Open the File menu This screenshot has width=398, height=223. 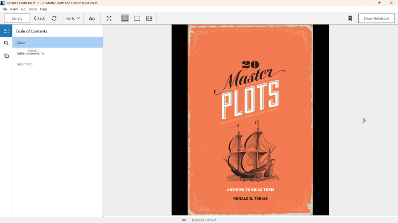pyautogui.click(x=4, y=9)
